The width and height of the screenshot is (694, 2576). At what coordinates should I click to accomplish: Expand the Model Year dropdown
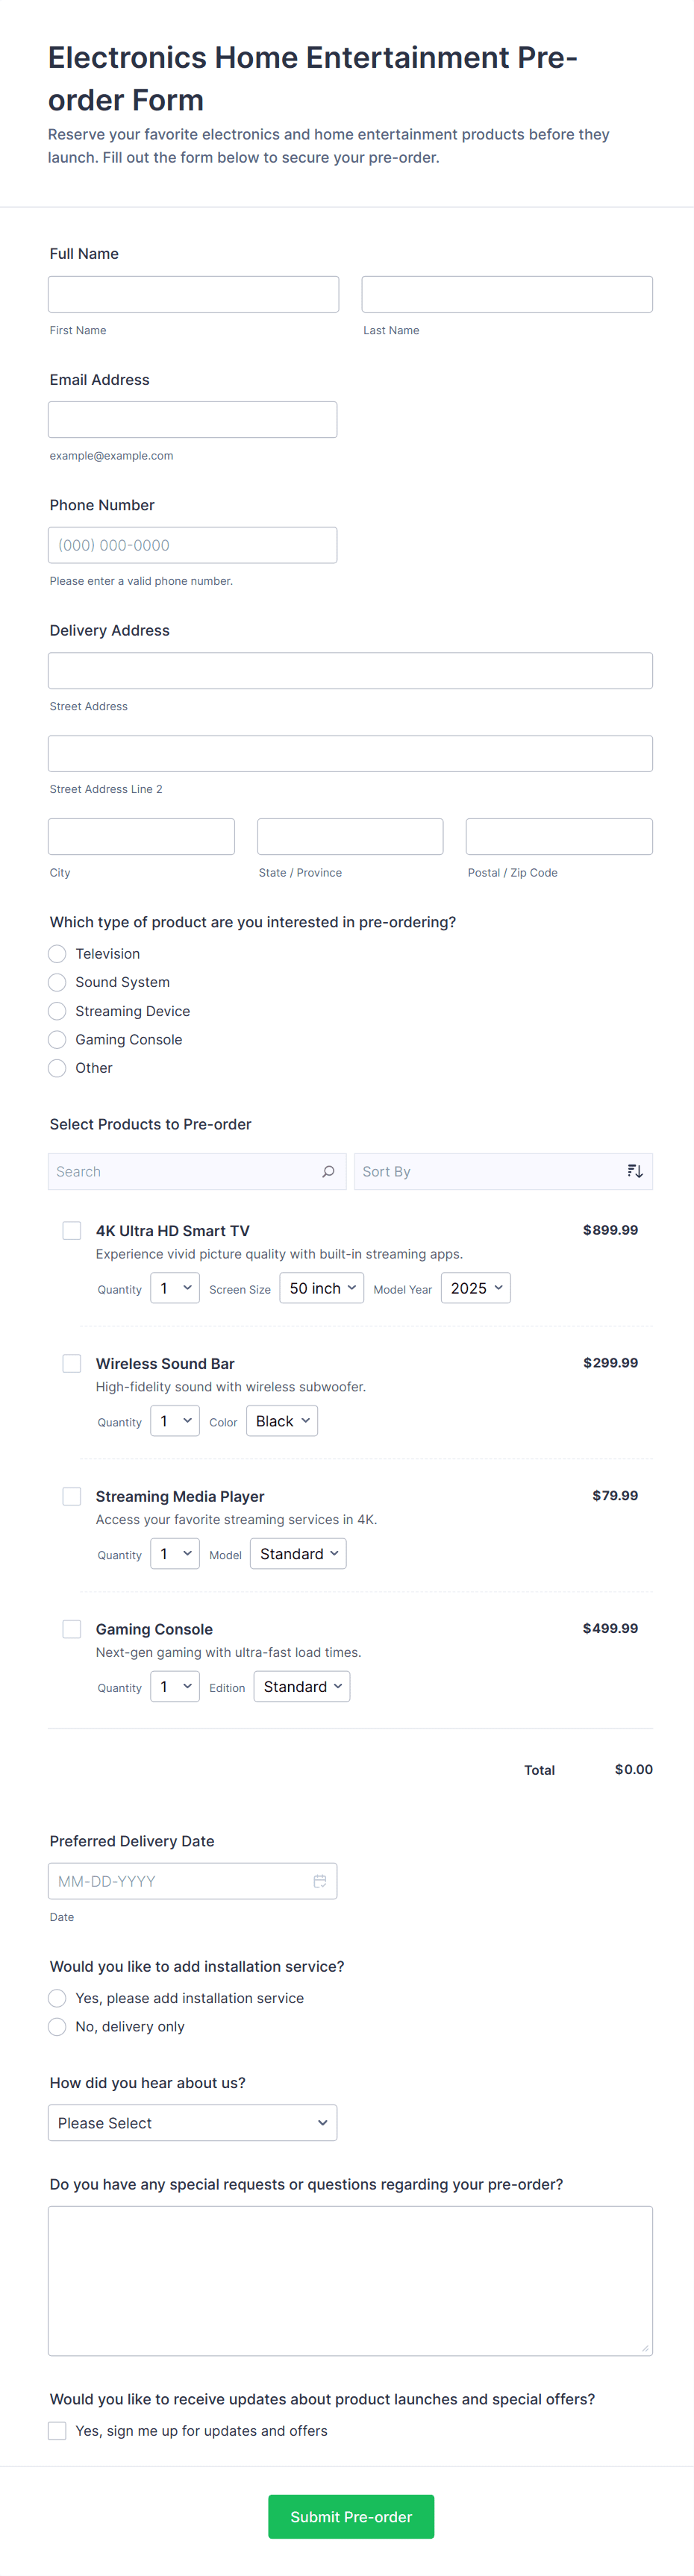coord(476,1288)
